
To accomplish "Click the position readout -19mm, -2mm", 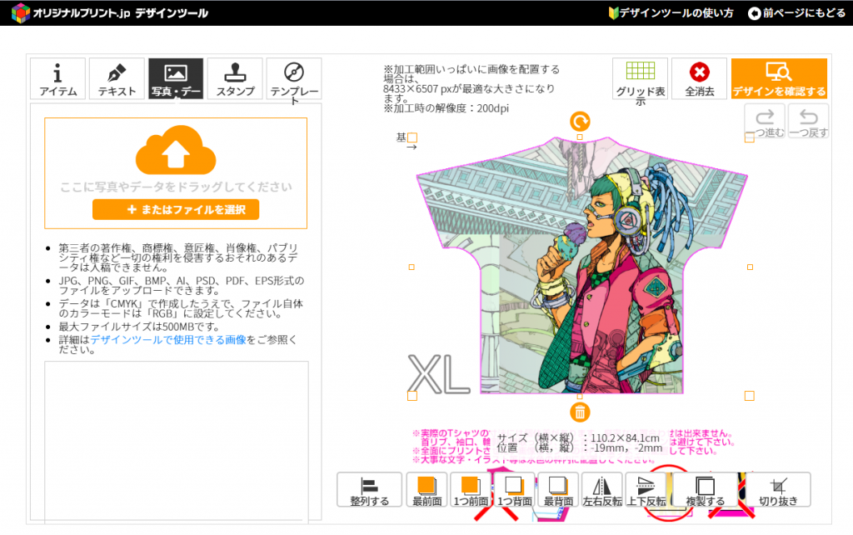I will pos(626,448).
